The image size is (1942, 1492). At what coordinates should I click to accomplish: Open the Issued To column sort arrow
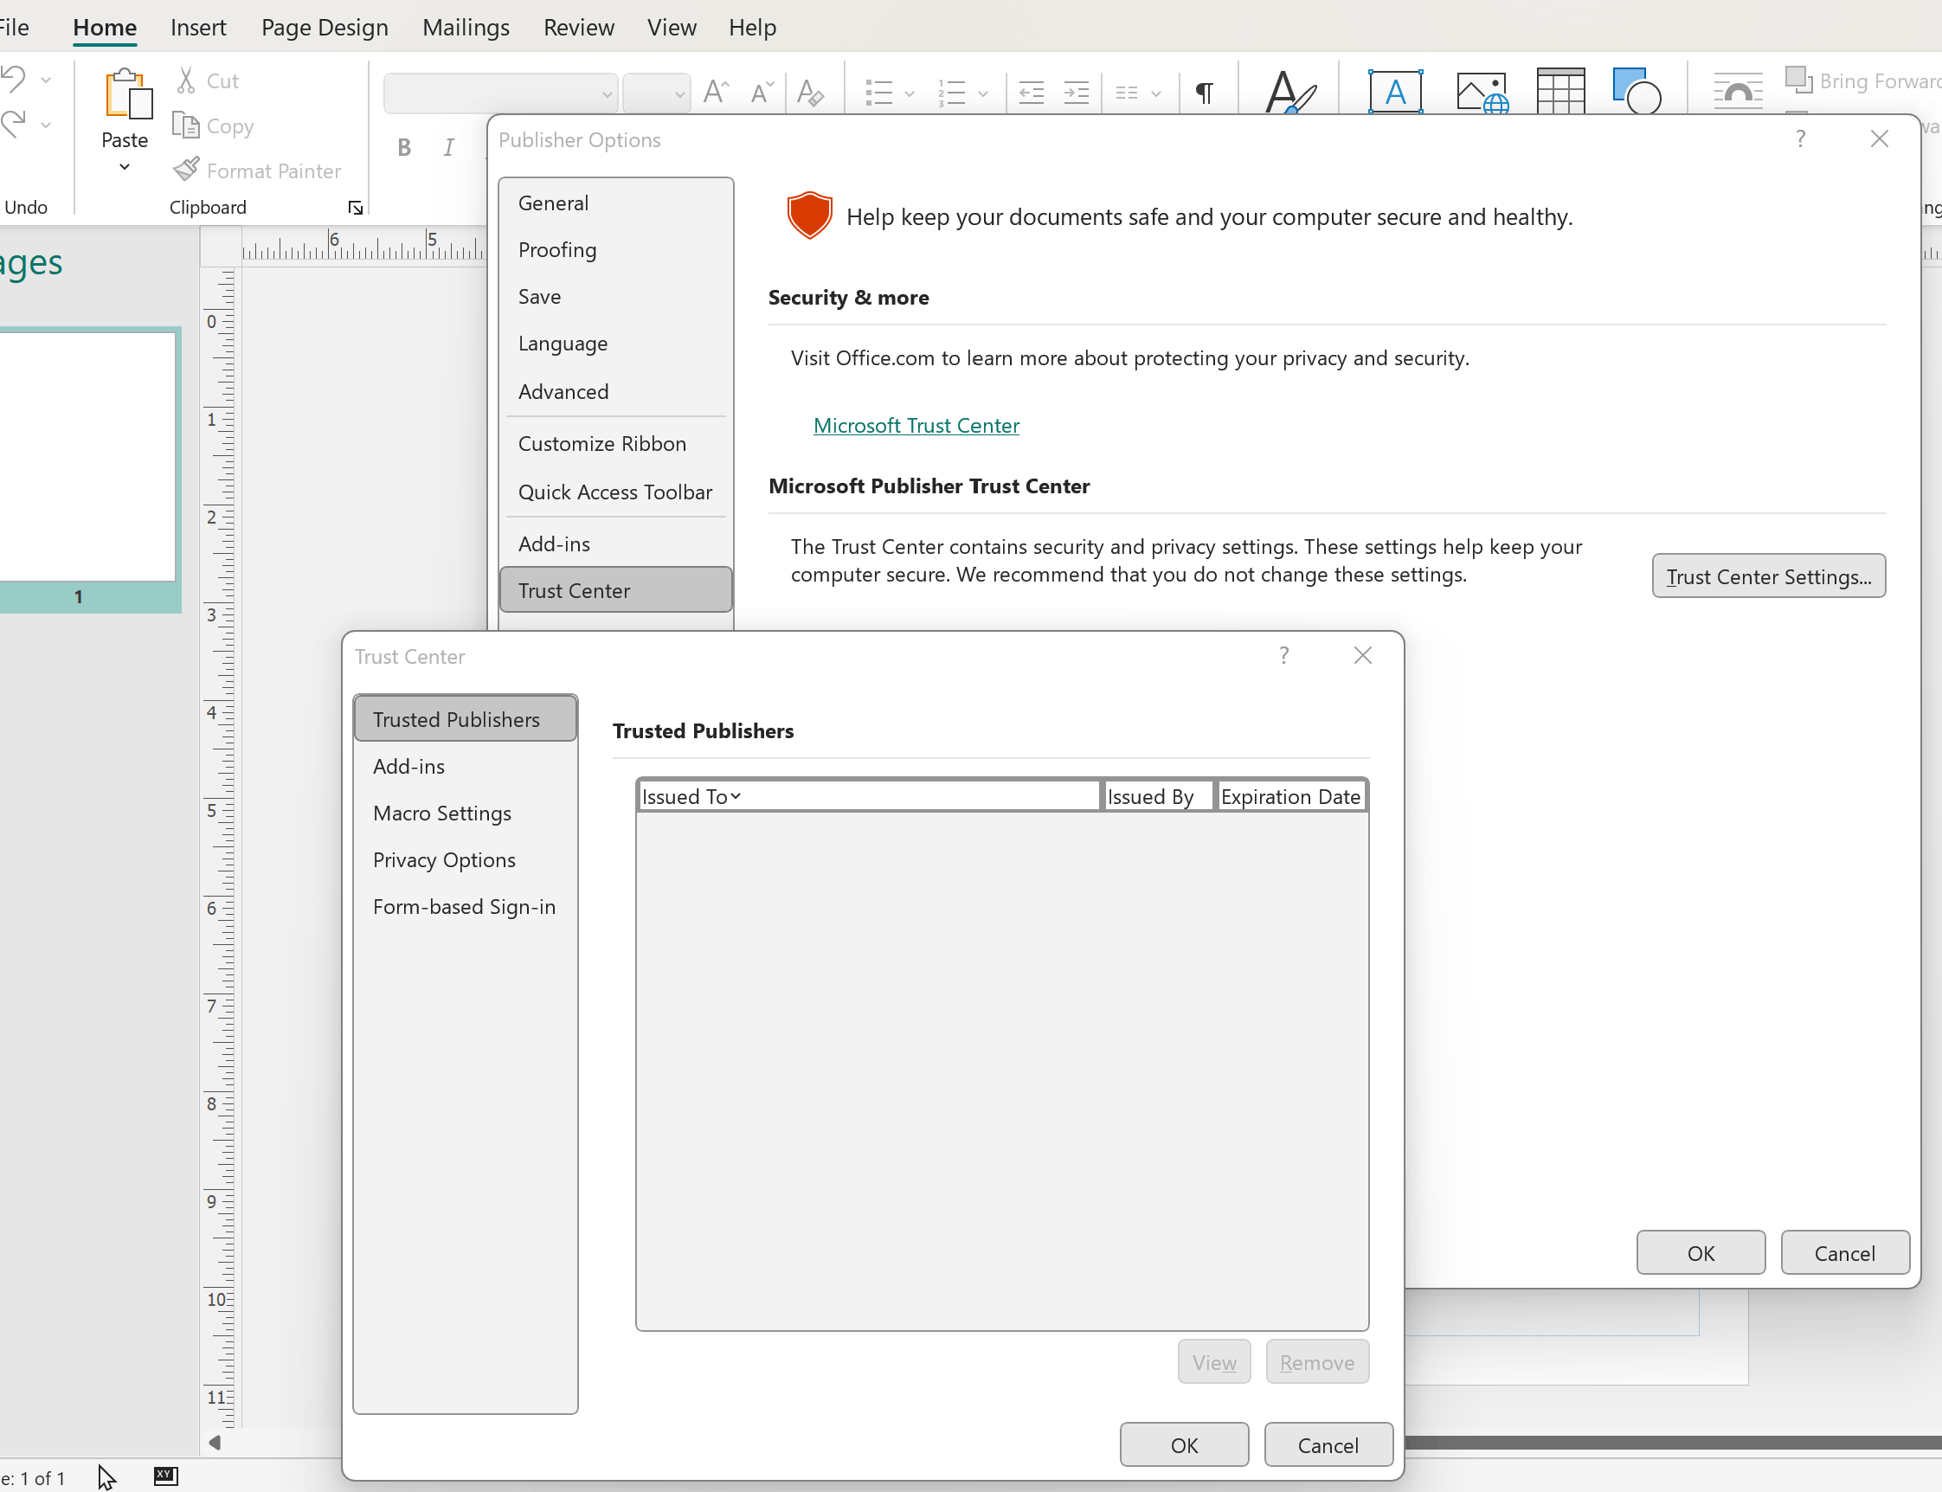(x=736, y=796)
